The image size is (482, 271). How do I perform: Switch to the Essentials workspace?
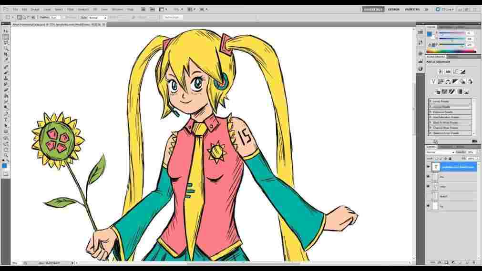click(373, 9)
